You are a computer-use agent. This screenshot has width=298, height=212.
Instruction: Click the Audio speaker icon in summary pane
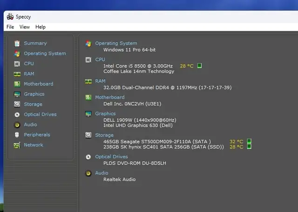[88, 173]
